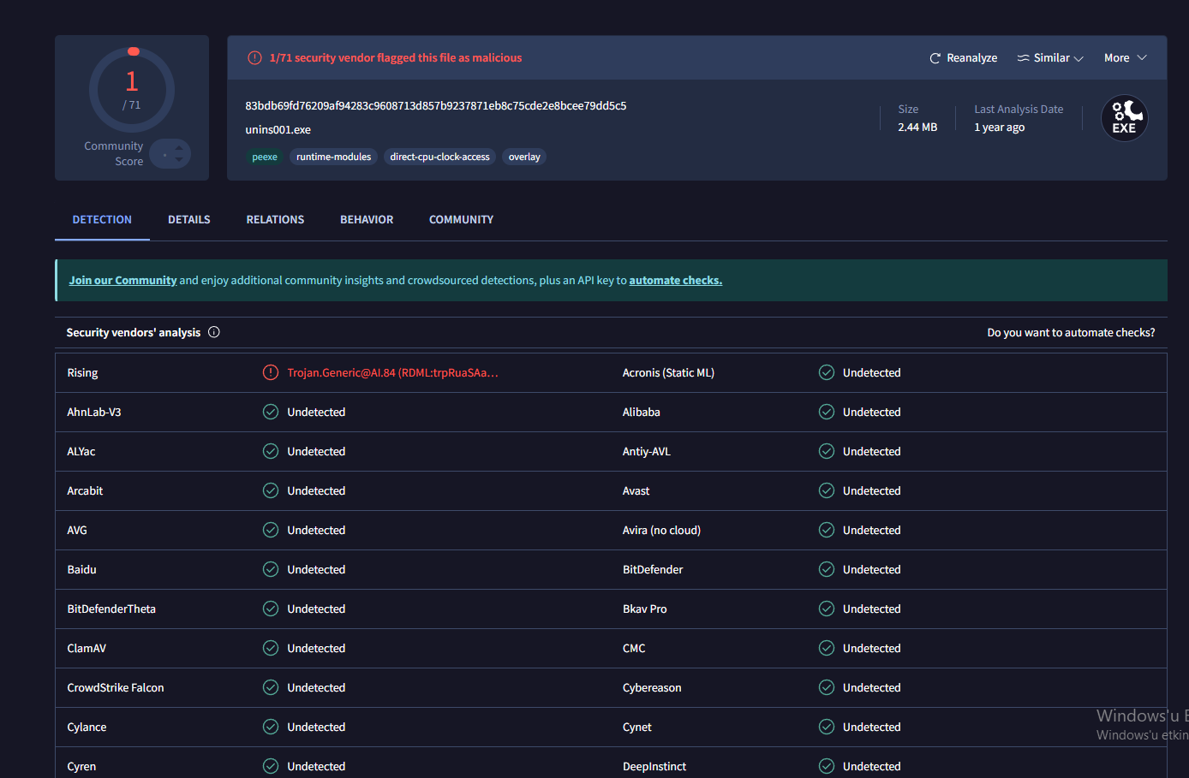Click the check icon beside Arcabit result
This screenshot has width=1189, height=778.
271,490
